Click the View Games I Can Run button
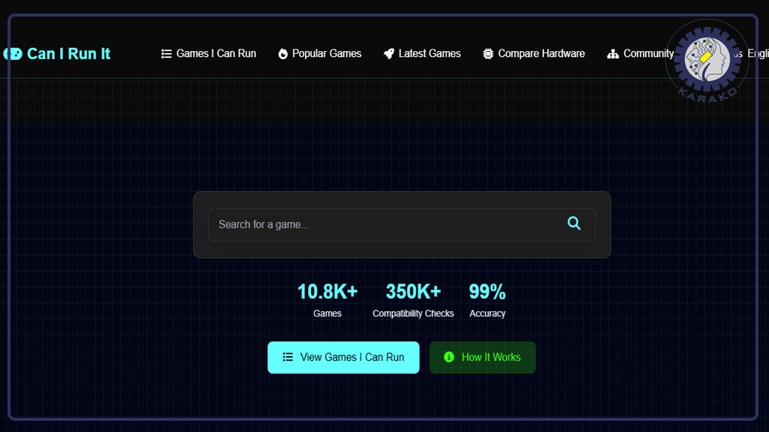Screen dimensions: 769x432 click(x=343, y=358)
